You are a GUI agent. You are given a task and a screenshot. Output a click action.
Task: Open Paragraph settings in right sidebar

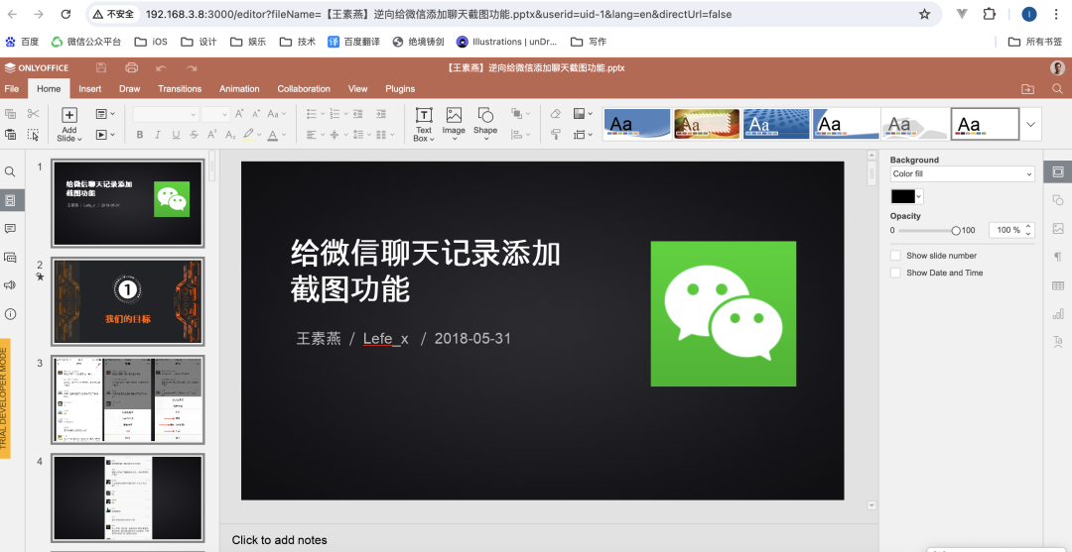[x=1058, y=258]
